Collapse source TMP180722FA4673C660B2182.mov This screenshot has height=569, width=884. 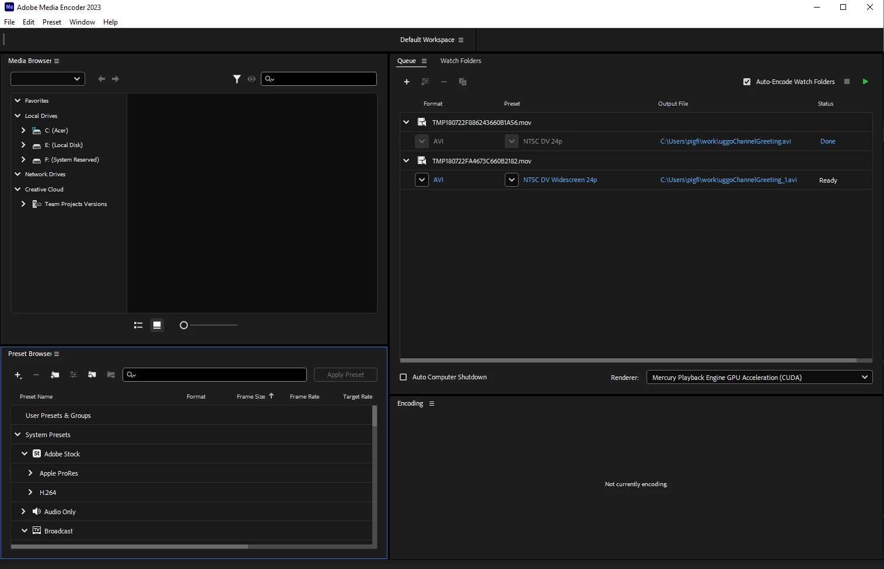(x=406, y=161)
